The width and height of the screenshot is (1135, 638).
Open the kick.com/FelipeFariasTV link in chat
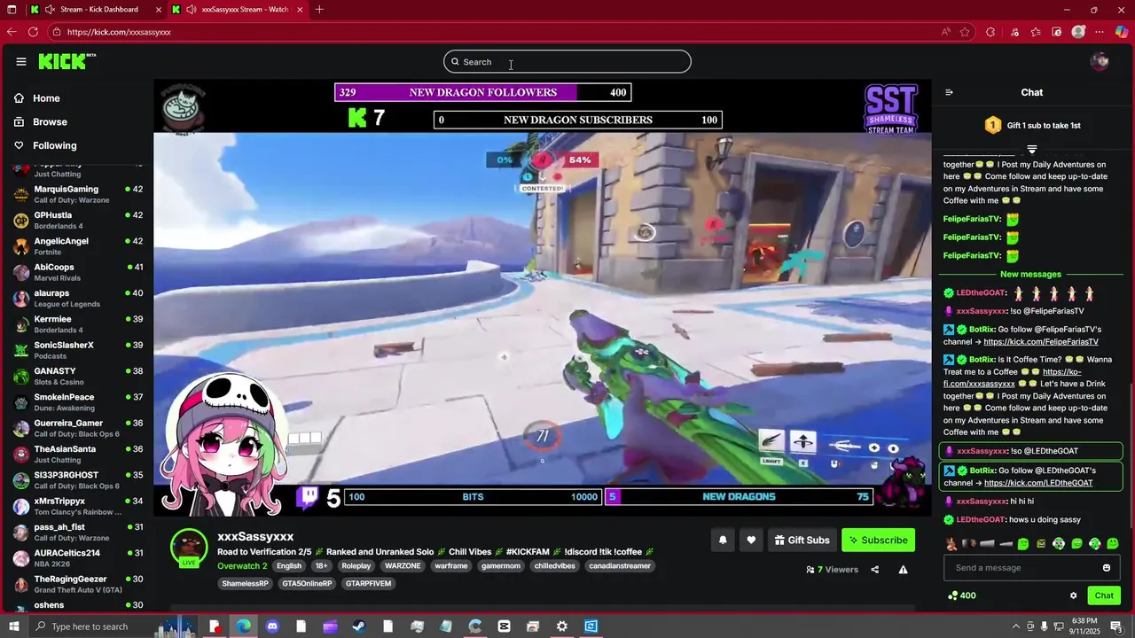click(1041, 342)
